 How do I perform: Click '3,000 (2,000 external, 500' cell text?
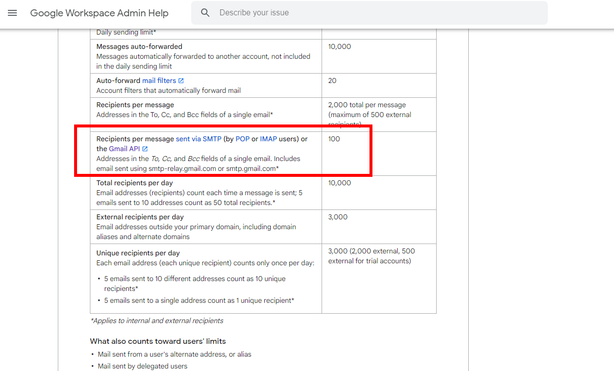(x=371, y=251)
